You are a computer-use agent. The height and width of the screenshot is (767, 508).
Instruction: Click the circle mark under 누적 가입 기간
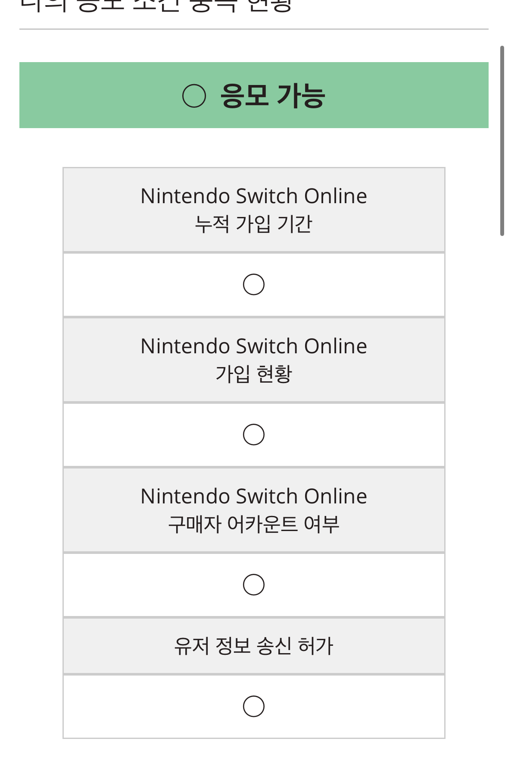point(253,284)
